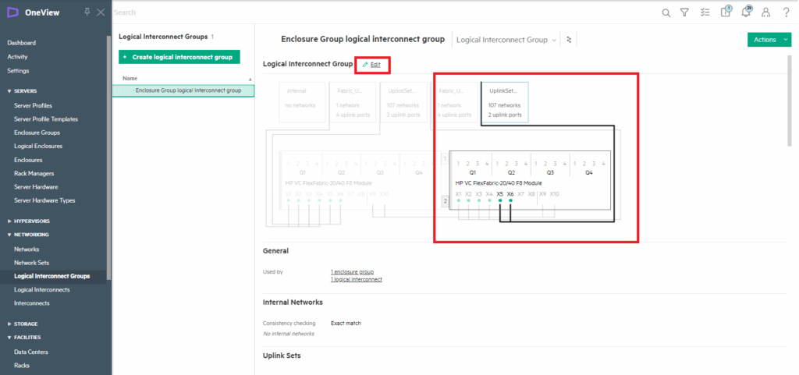The height and width of the screenshot is (375, 799).
Task: Open the user session icon
Action: (x=765, y=12)
